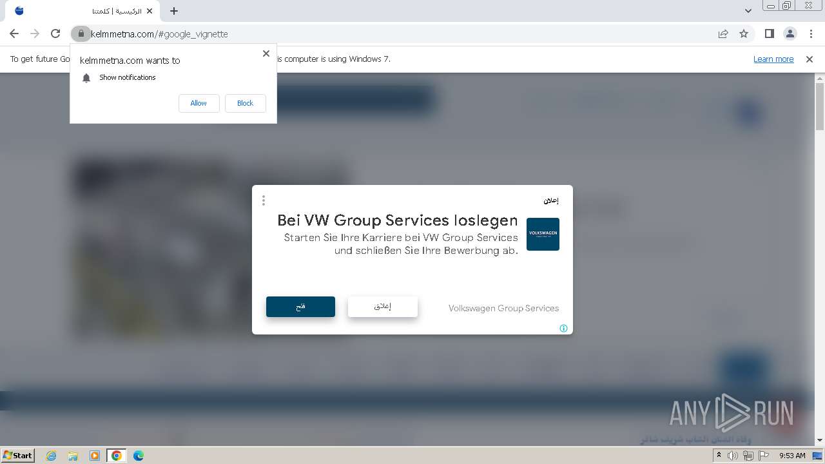Close the notification permission popup
Viewport: 825px width, 464px height.
[x=266, y=53]
